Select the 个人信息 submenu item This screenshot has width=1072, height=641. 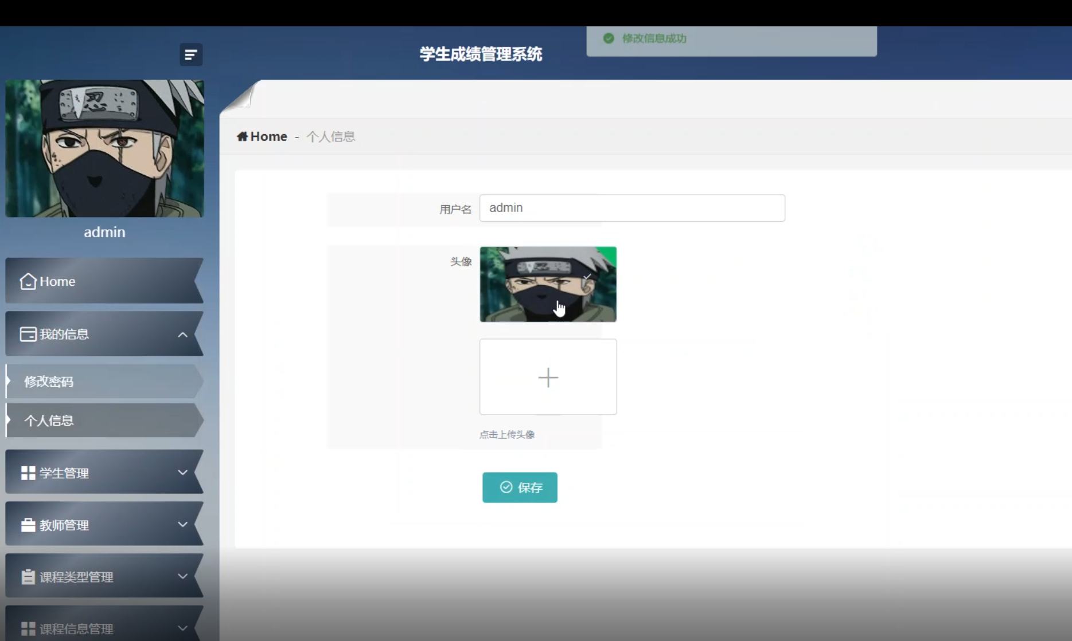click(x=104, y=420)
